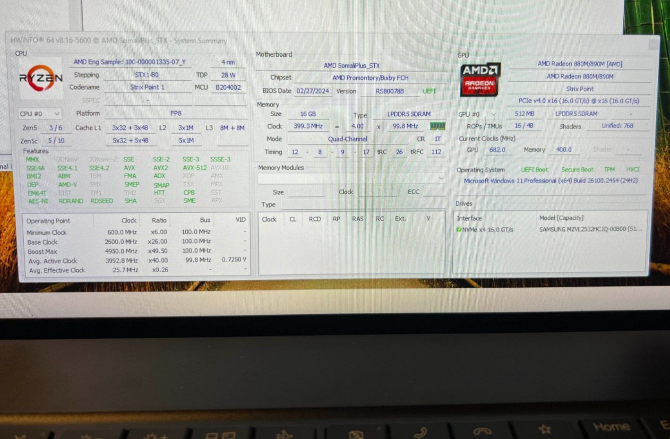The image size is (670, 439).
Task: Click the Microsoft Windows 11 Professional OS text
Action: pyautogui.click(x=550, y=181)
